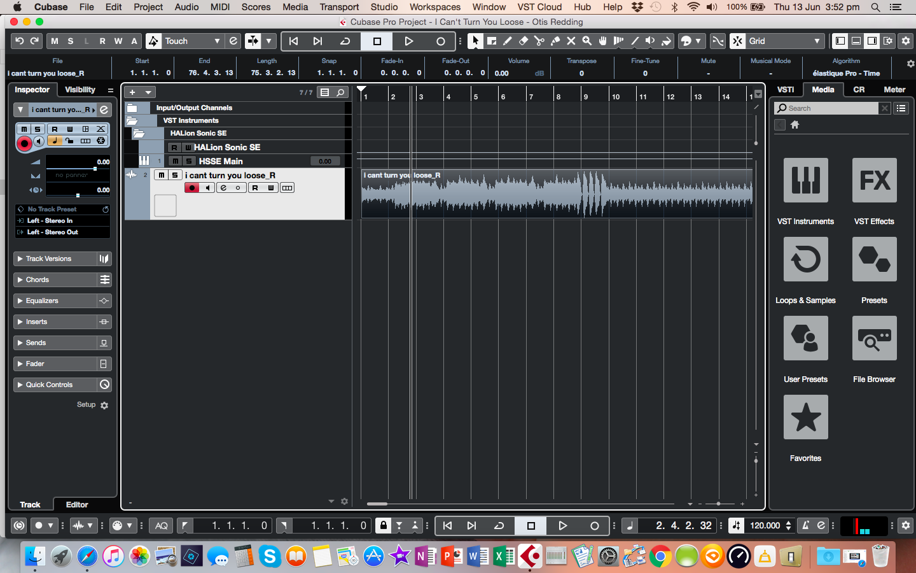This screenshot has width=916, height=573.
Task: Select the Zoom magnifier tool
Action: pyautogui.click(x=586, y=41)
